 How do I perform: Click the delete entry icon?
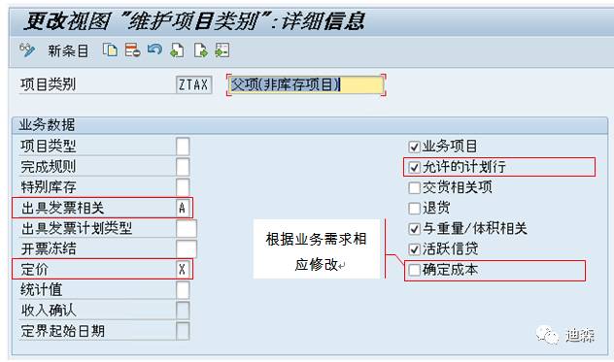pyautogui.click(x=132, y=50)
